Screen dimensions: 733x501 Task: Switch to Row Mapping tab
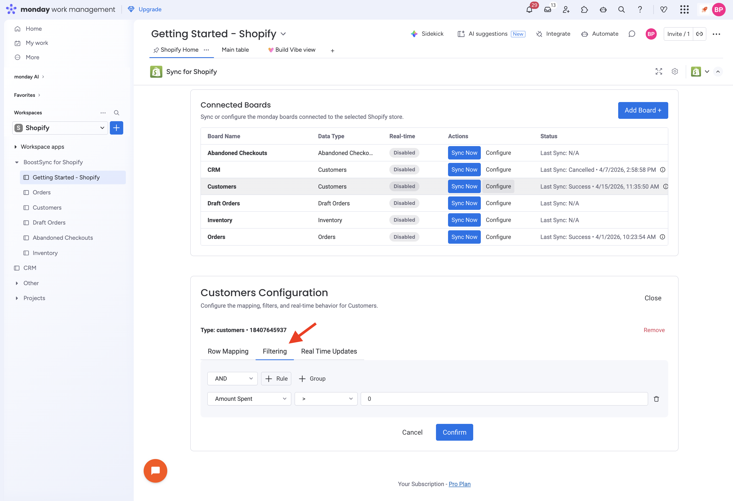[x=228, y=351]
